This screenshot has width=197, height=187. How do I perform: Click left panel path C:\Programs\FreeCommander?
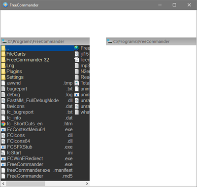pyautogui.click(x=36, y=41)
